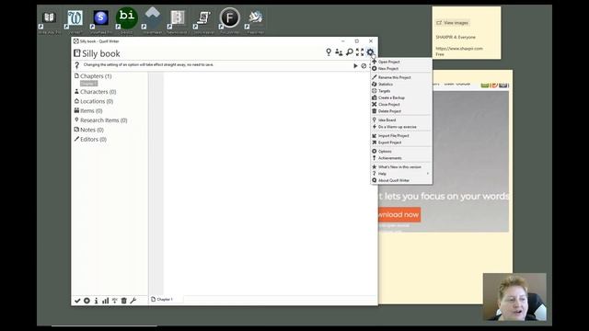Click the circle add icon in bottom toolbar
Image resolution: width=589 pixels, height=331 pixels.
87,301
